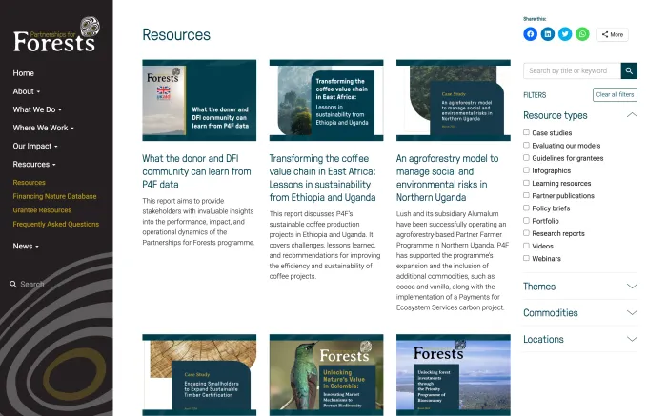Share page on Facebook
The width and height of the screenshot is (667, 416).
point(530,34)
